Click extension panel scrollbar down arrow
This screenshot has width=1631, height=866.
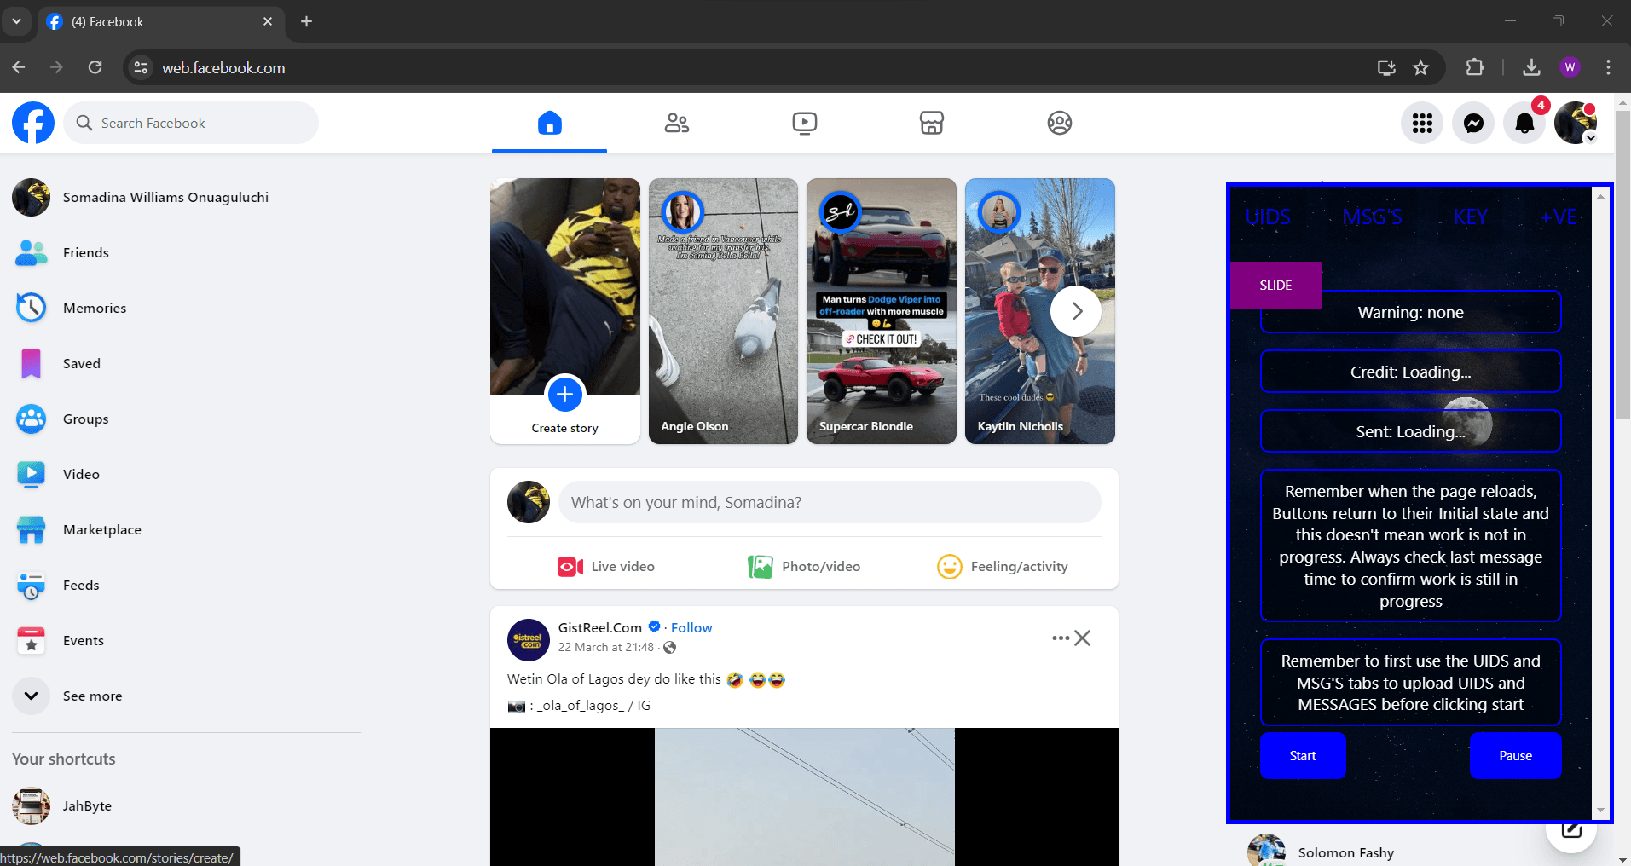(x=1600, y=811)
